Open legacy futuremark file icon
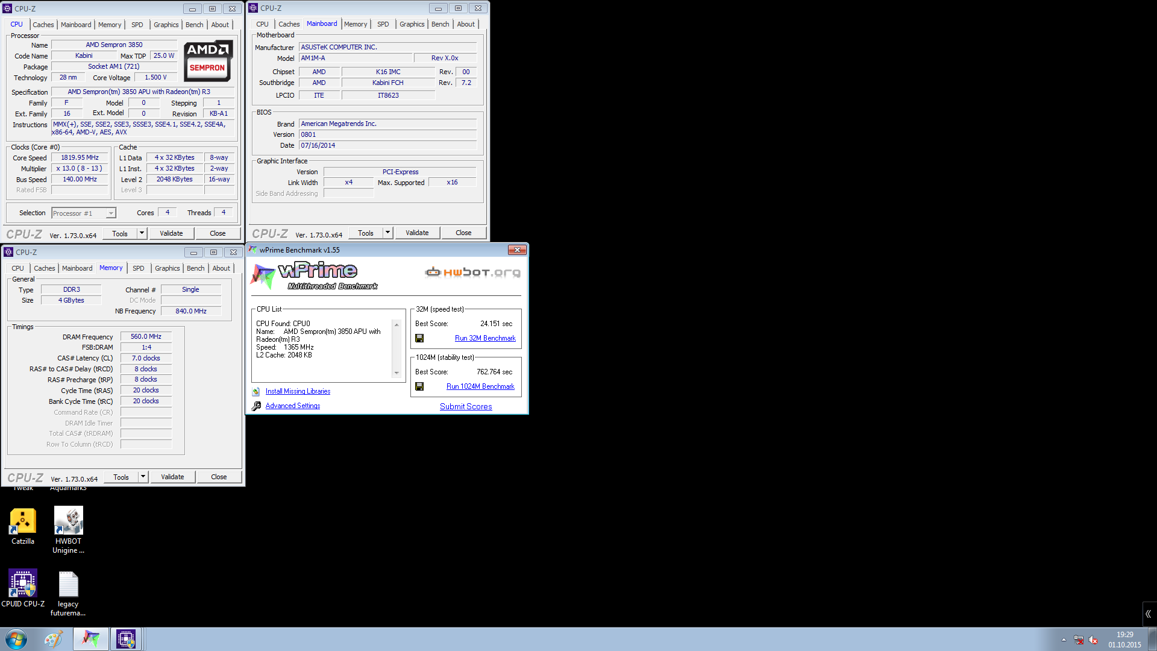 pyautogui.click(x=68, y=594)
